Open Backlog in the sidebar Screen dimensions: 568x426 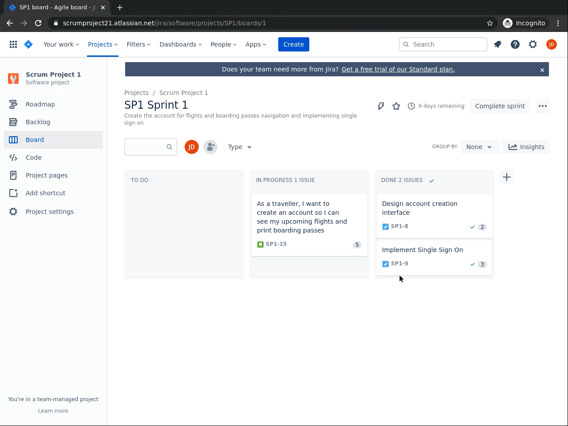click(38, 122)
